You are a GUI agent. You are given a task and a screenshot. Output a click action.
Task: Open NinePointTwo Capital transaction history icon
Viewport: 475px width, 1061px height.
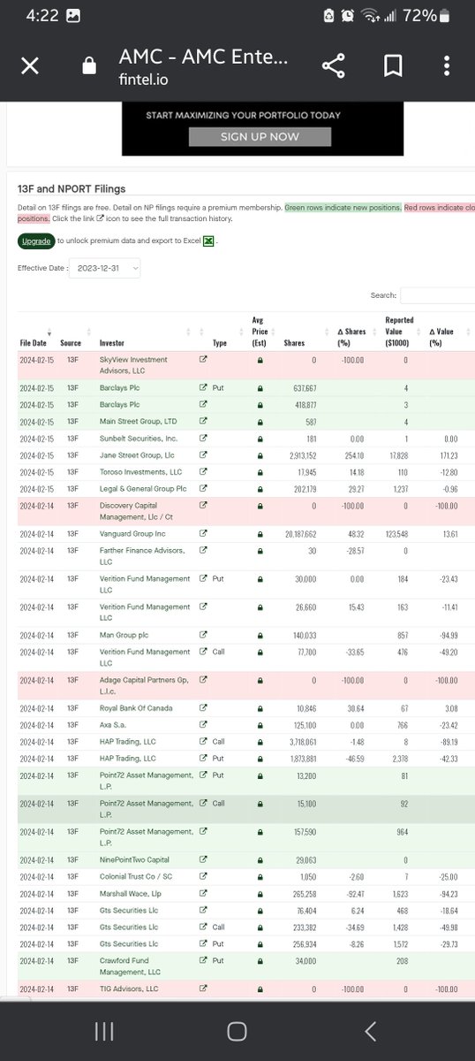(204, 859)
